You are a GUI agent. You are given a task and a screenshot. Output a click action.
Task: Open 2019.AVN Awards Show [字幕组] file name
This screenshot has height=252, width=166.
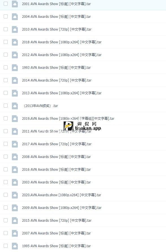point(68,119)
